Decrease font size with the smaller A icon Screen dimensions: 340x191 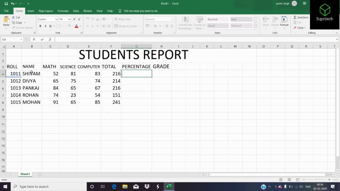click(79, 19)
